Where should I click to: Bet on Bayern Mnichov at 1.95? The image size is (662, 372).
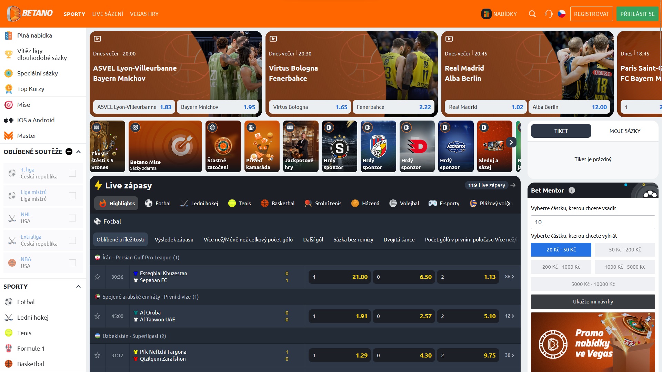click(218, 107)
